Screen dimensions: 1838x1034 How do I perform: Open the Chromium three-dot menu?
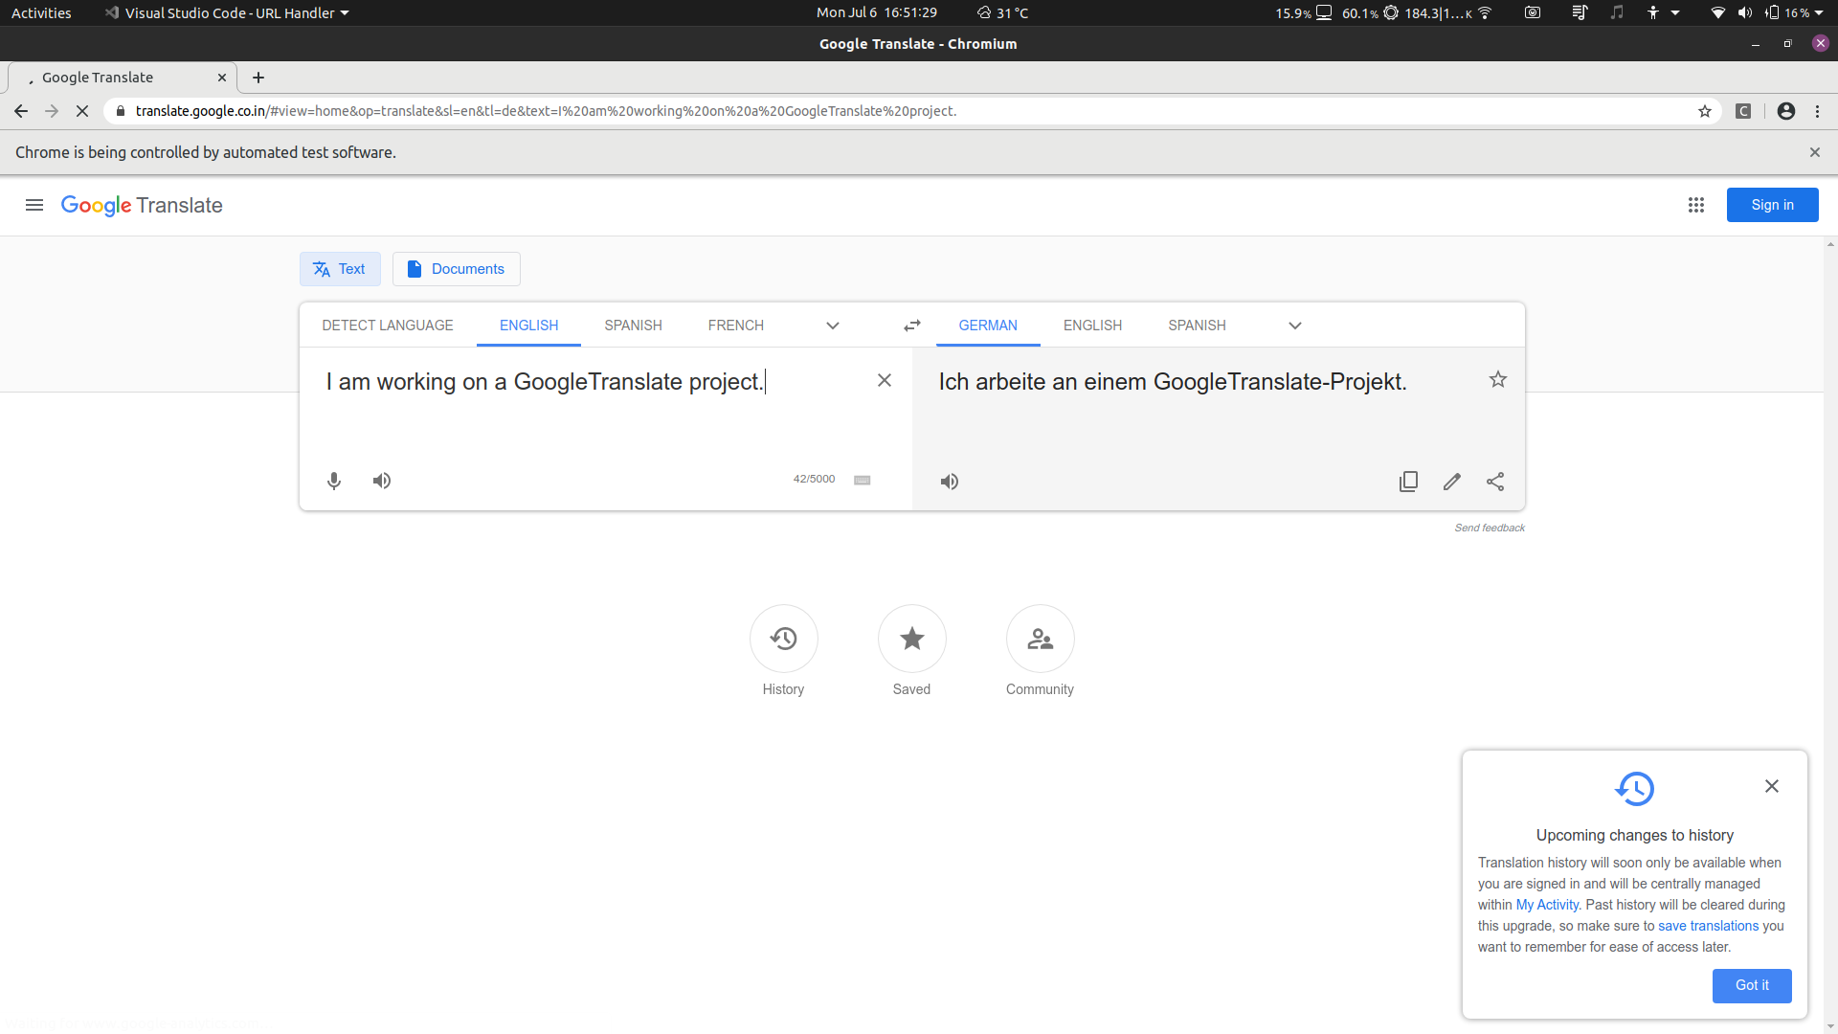[x=1818, y=111]
